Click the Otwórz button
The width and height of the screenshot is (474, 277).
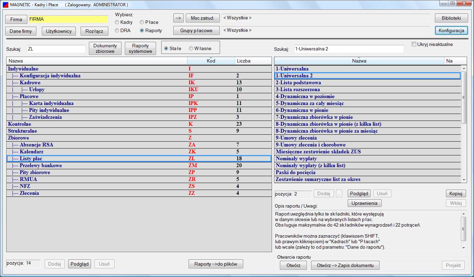click(293, 265)
